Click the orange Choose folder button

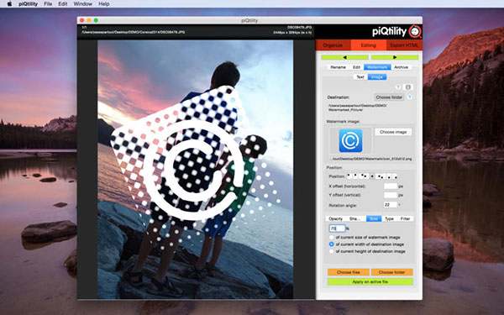[x=391, y=272]
